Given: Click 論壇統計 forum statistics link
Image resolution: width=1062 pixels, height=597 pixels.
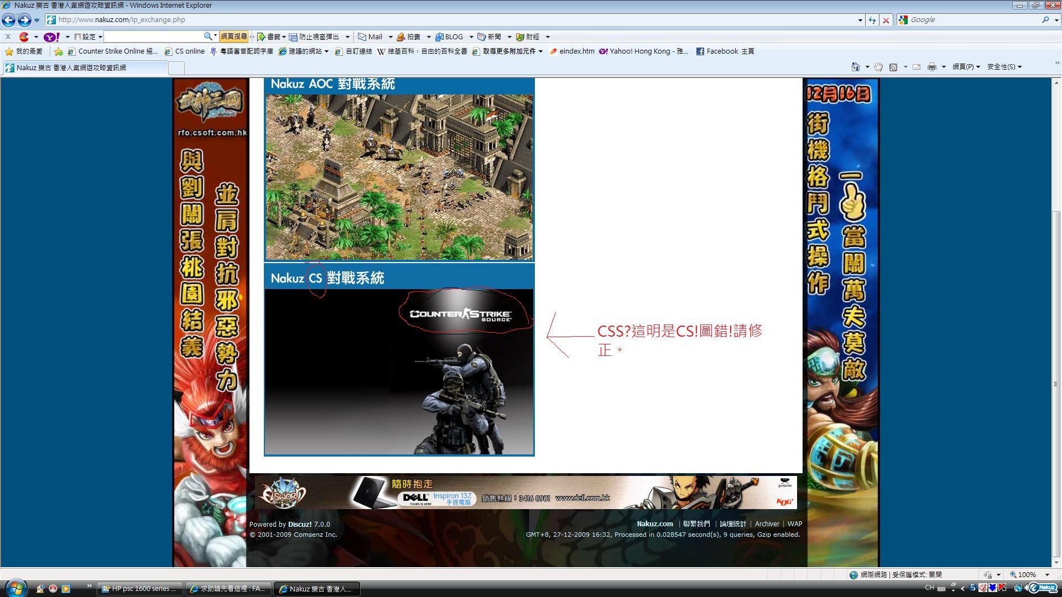Looking at the screenshot, I should pyautogui.click(x=733, y=524).
